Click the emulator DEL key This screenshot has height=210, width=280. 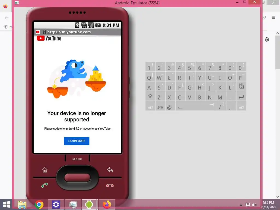[241, 86]
